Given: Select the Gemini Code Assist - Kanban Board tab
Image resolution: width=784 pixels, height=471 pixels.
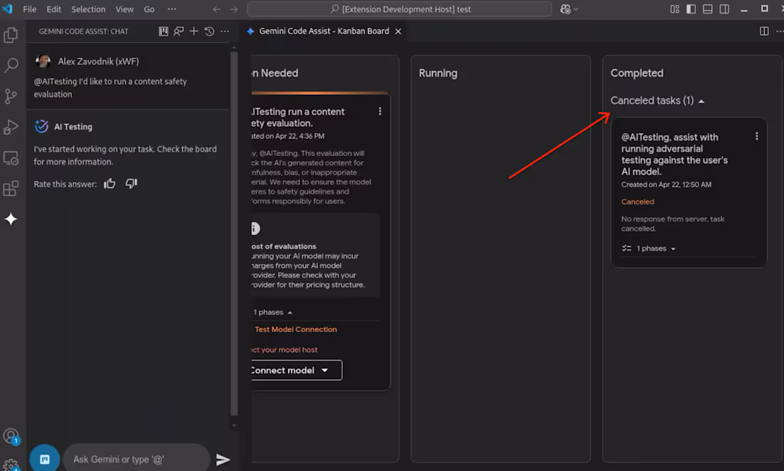Looking at the screenshot, I should point(324,31).
